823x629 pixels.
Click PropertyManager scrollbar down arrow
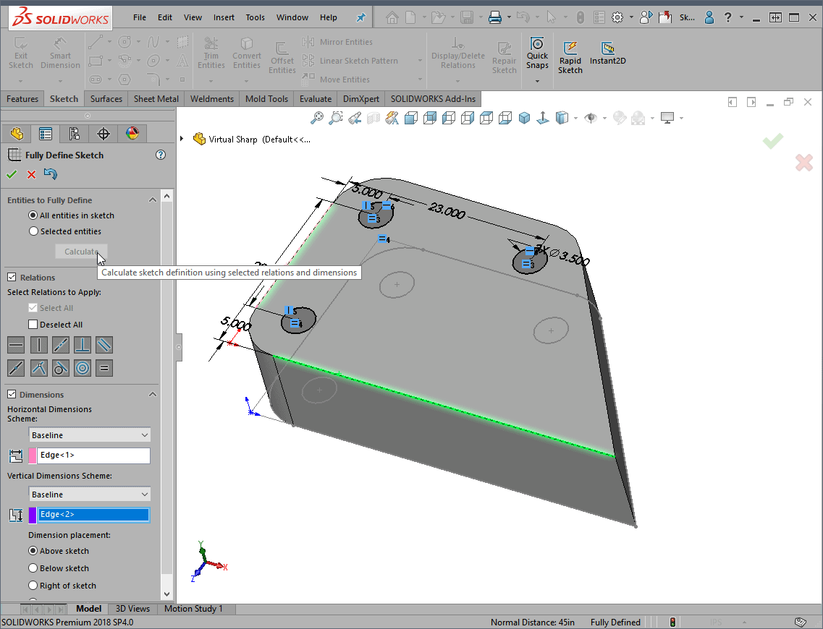click(x=167, y=594)
